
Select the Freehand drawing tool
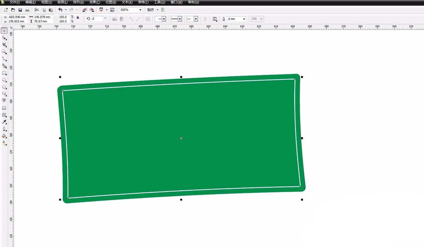click(x=4, y=59)
